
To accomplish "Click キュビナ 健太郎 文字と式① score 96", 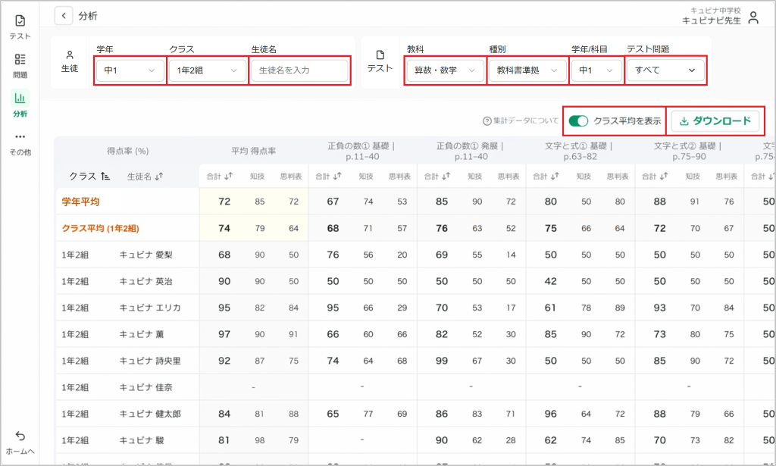I will tap(551, 414).
